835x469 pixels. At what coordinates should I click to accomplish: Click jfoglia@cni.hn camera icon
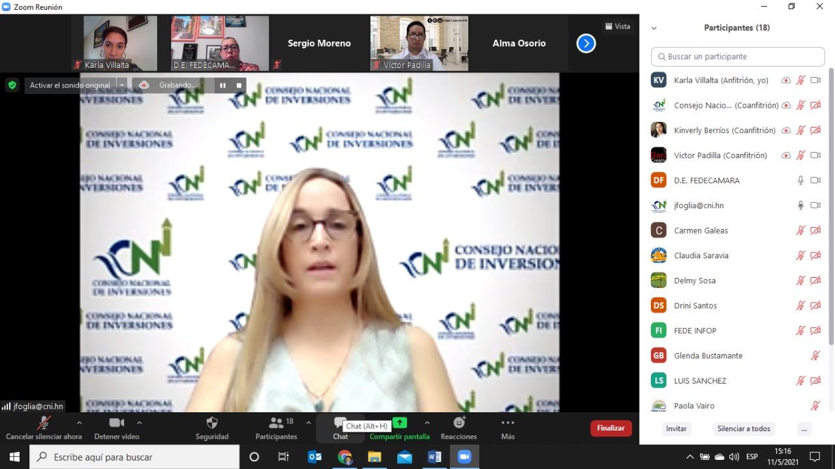pos(815,205)
